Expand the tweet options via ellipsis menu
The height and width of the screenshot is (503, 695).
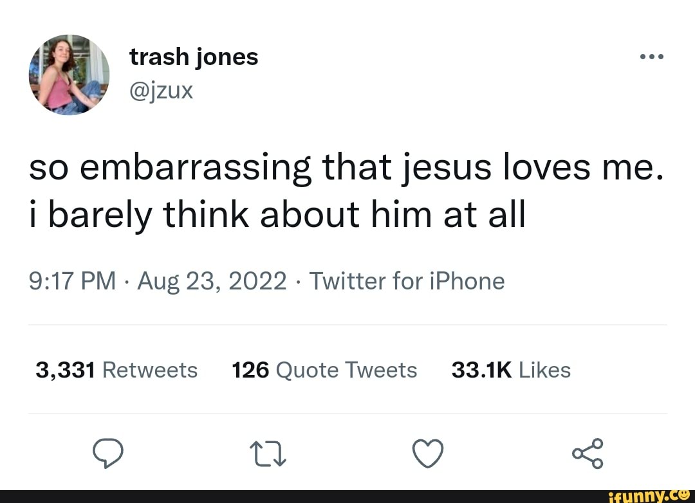tap(653, 56)
